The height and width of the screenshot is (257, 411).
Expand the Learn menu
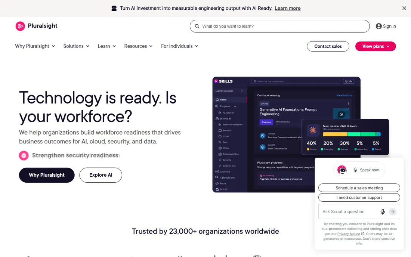[x=107, y=46]
